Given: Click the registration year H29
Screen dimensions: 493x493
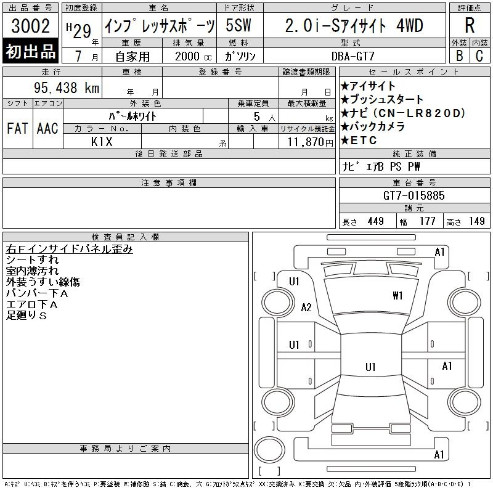Looking at the screenshot, I should 79,30.
